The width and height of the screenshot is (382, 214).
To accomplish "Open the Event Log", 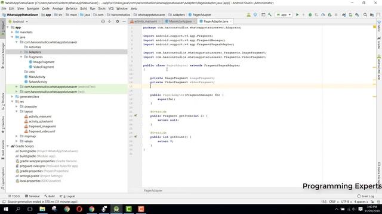I will 366,196.
